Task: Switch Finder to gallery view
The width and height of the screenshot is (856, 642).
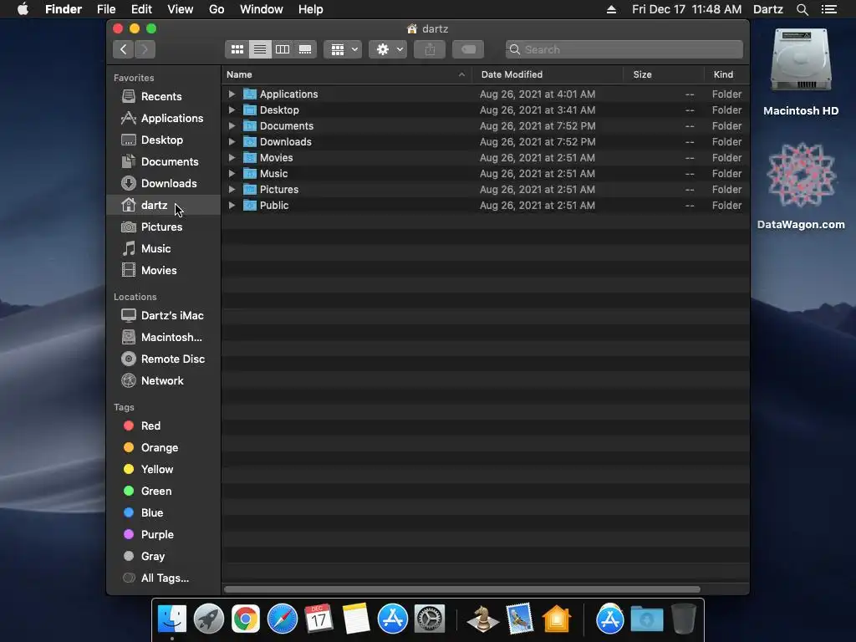Action: 305,49
